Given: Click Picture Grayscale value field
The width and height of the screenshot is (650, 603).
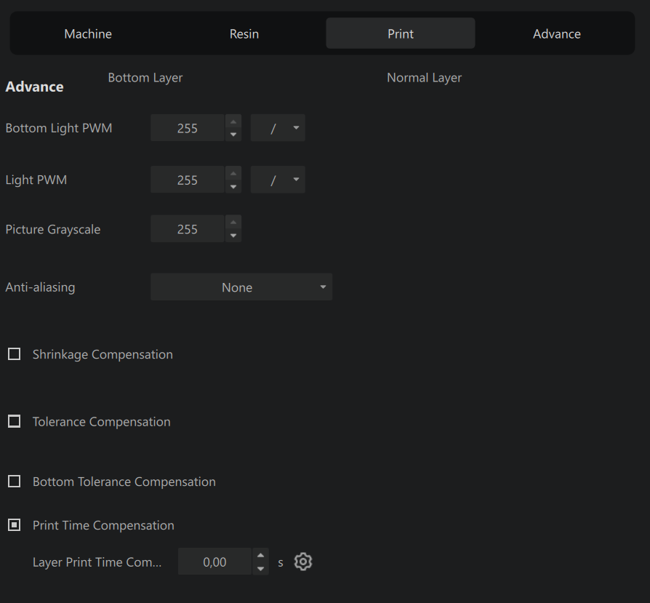Looking at the screenshot, I should pyautogui.click(x=188, y=229).
